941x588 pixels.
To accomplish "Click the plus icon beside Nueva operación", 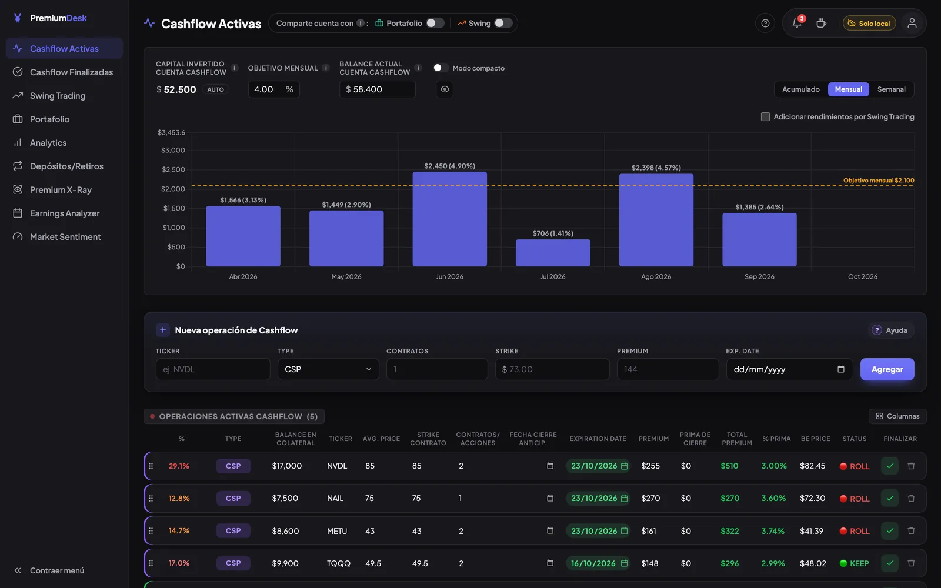I will click(163, 330).
